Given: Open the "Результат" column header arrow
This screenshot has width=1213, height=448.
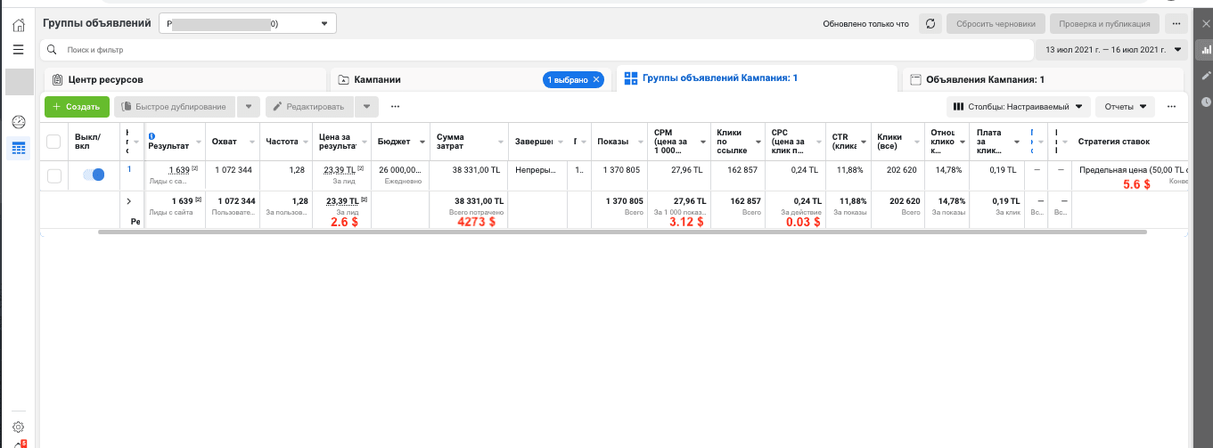Looking at the screenshot, I should [x=197, y=142].
